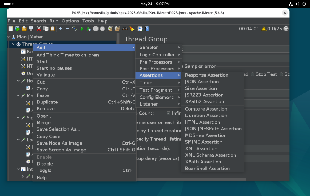Click the Shutdown round X toolbar icon
The width and height of the screenshot is (310, 196).
102,29
